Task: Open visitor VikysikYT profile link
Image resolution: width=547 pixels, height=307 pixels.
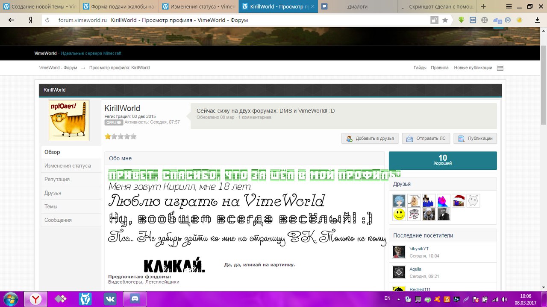Action: [x=419, y=249]
